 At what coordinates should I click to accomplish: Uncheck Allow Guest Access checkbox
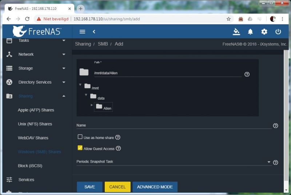tap(80, 148)
